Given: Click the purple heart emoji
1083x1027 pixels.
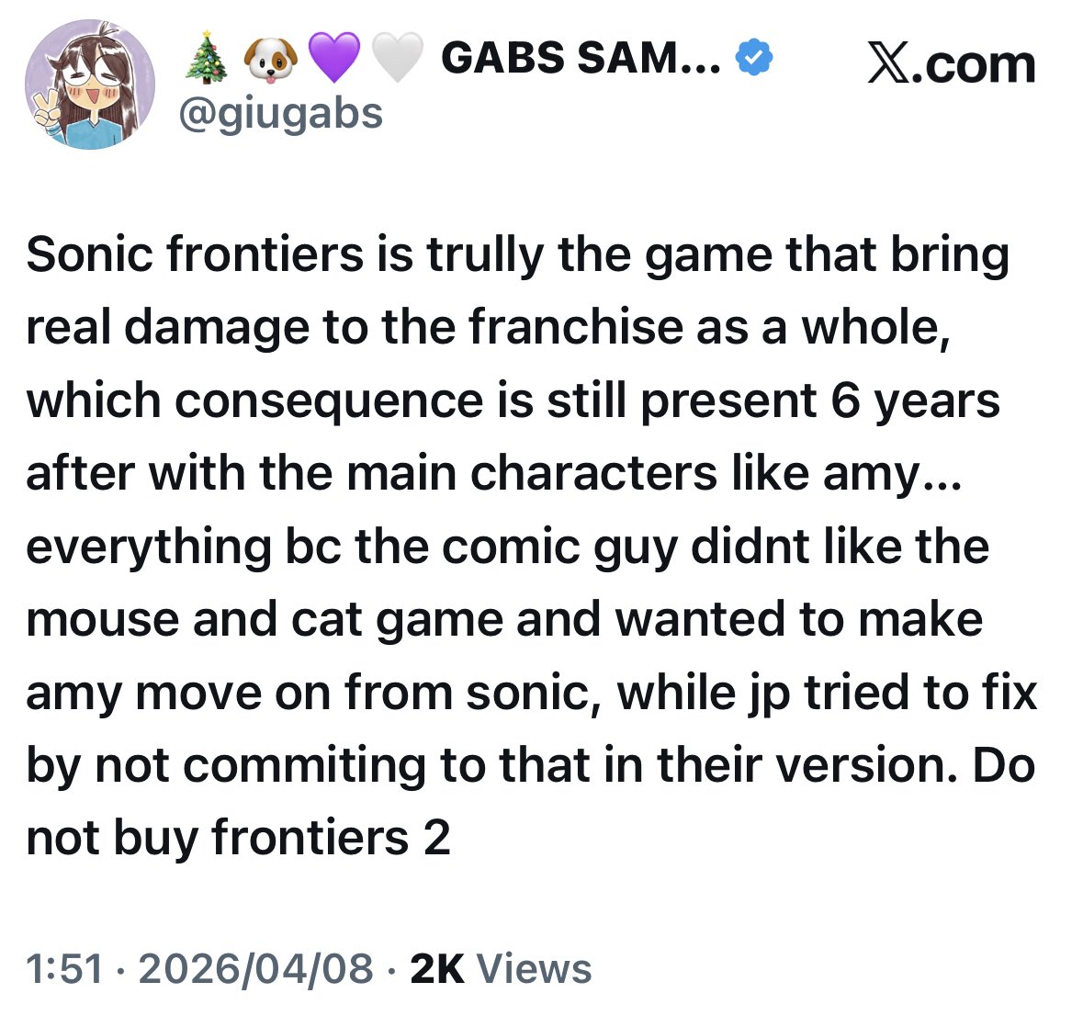Looking at the screenshot, I should (x=333, y=58).
